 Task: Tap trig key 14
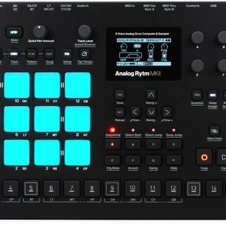(x=214, y=188)
